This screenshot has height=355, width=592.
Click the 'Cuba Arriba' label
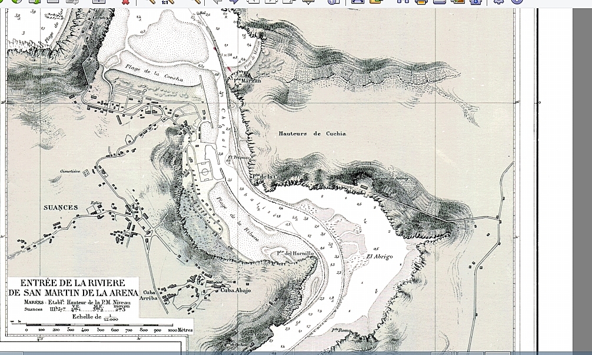[x=148, y=295]
